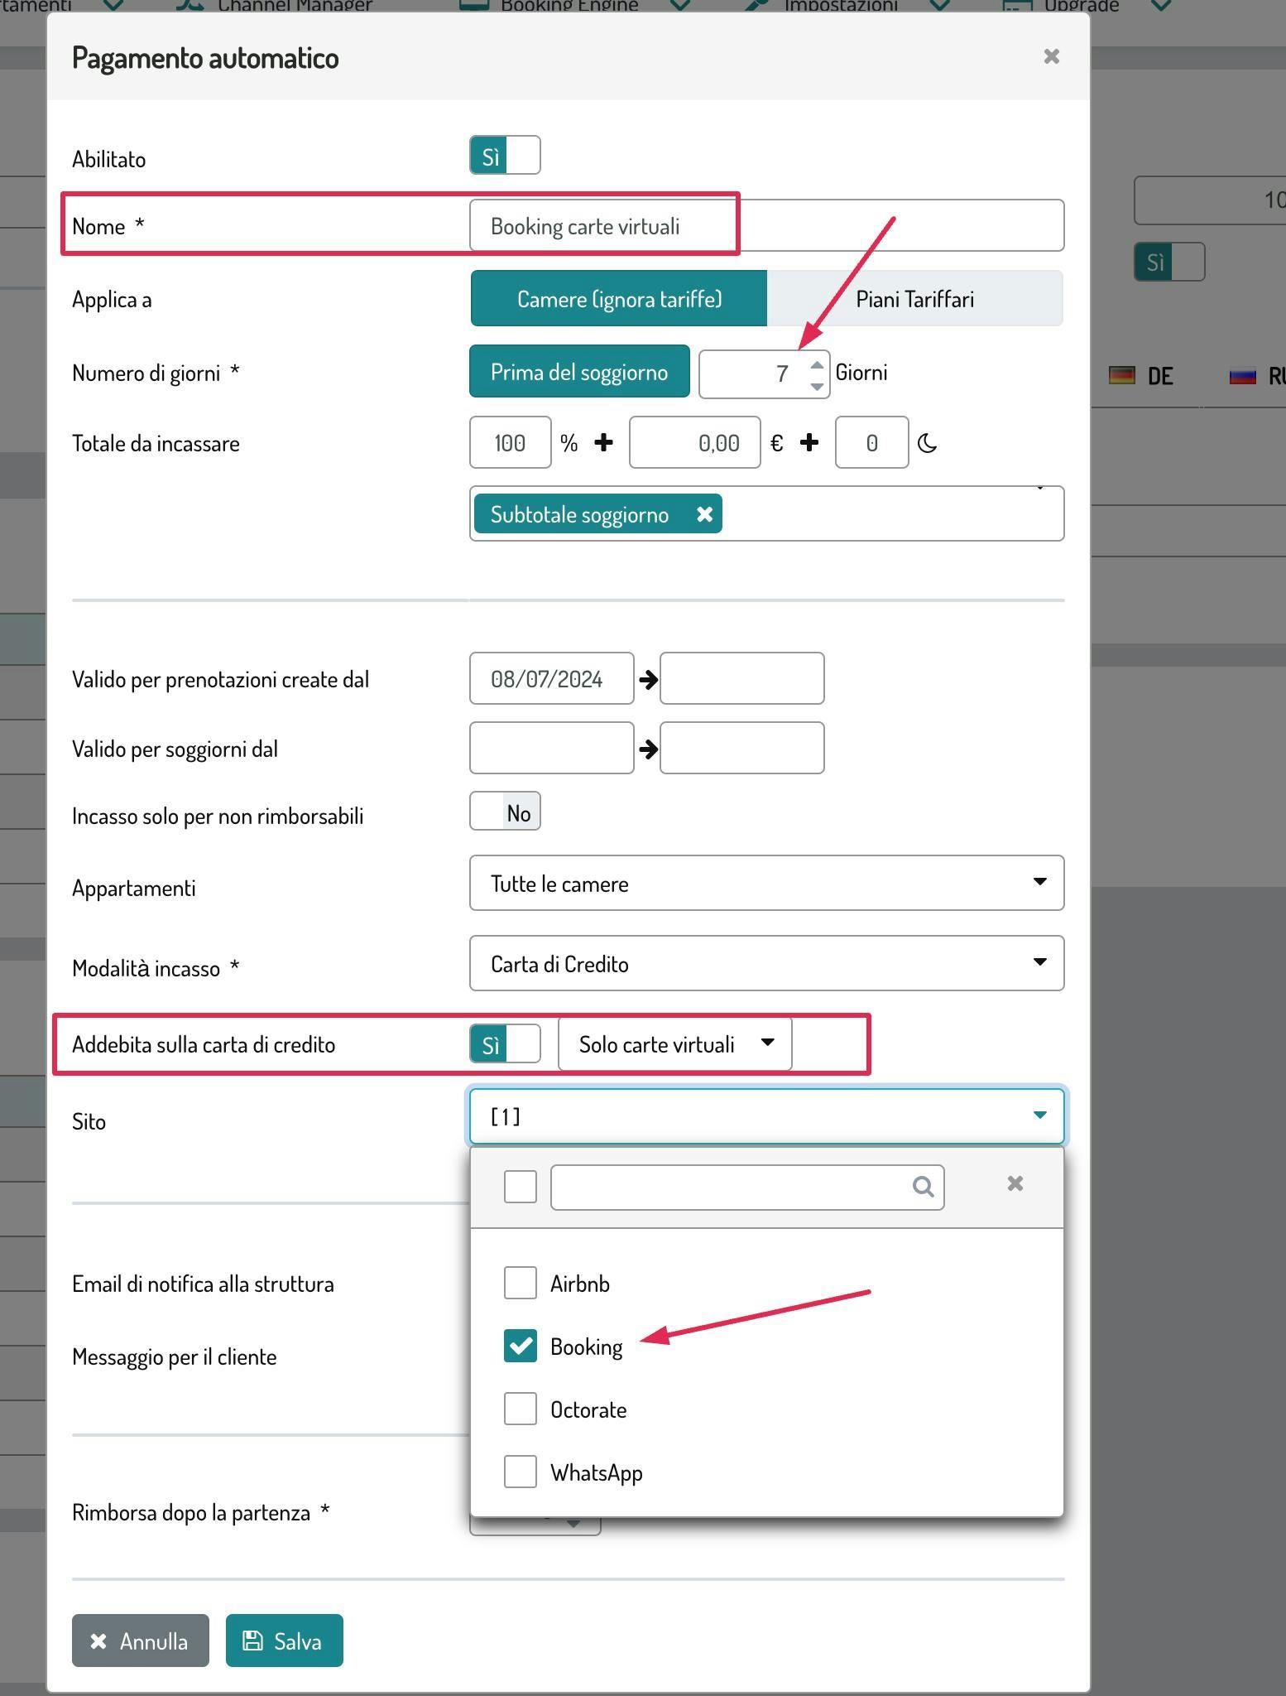
Task: Tick the select-all checkbox in Sito dropdown
Action: point(521,1187)
